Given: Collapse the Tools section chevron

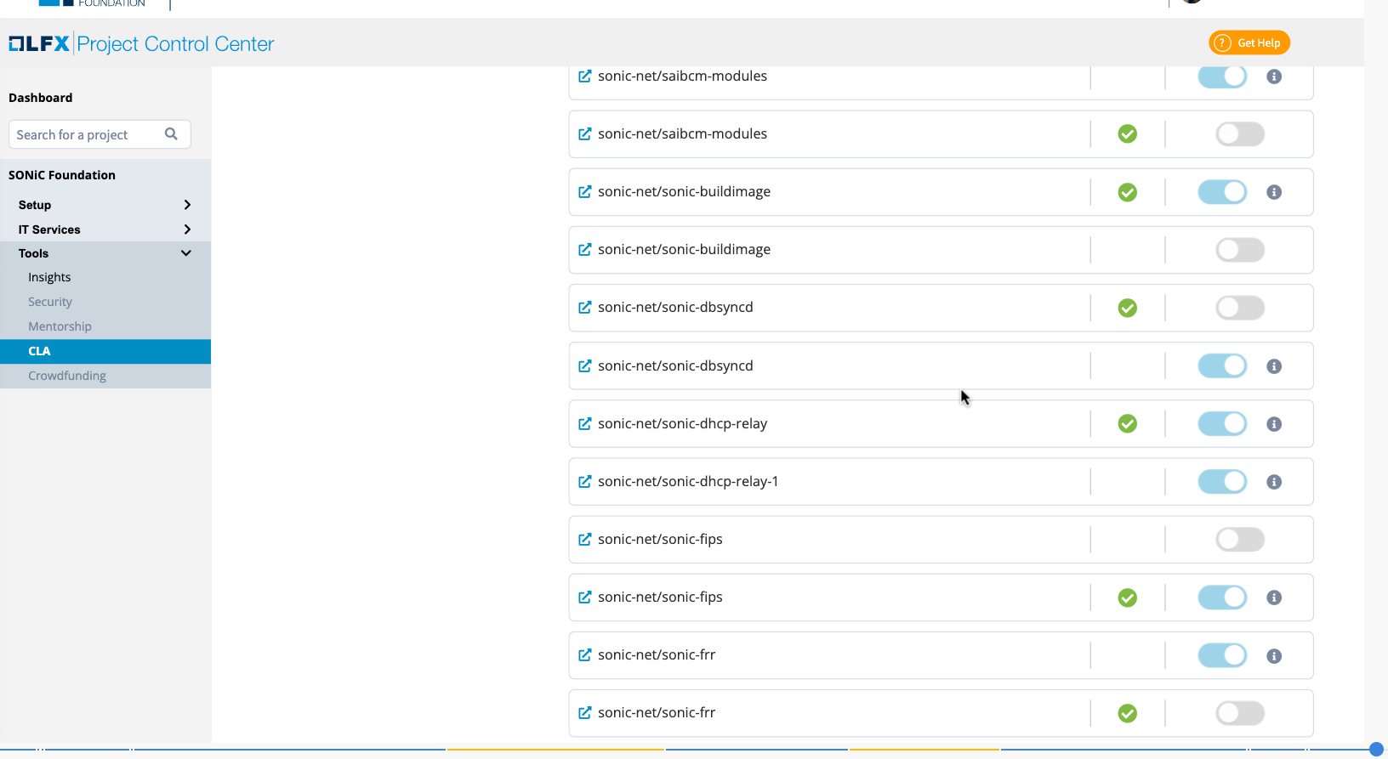Looking at the screenshot, I should click(x=186, y=253).
